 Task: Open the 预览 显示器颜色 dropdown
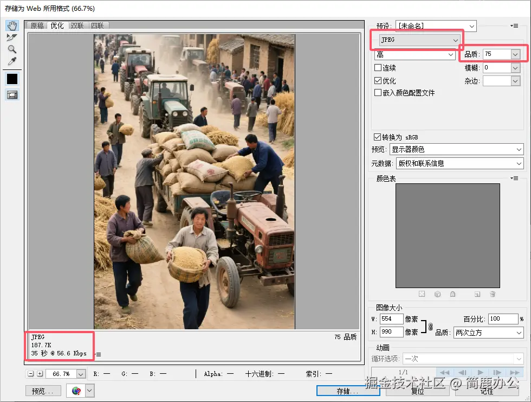[x=456, y=150]
